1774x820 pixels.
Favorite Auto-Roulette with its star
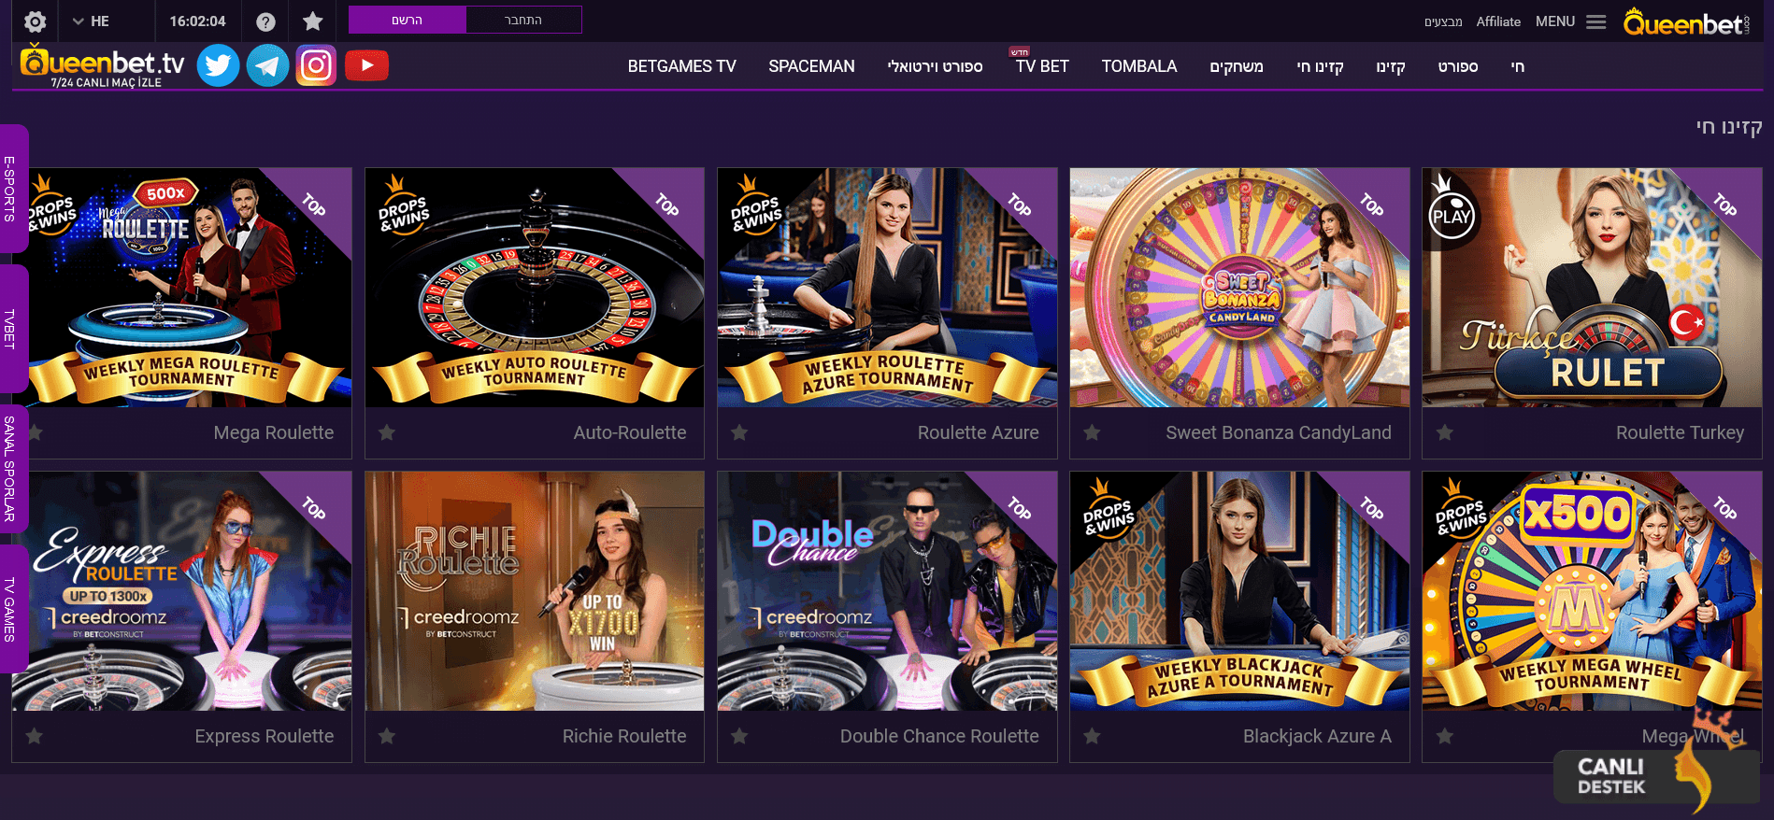pos(387,432)
